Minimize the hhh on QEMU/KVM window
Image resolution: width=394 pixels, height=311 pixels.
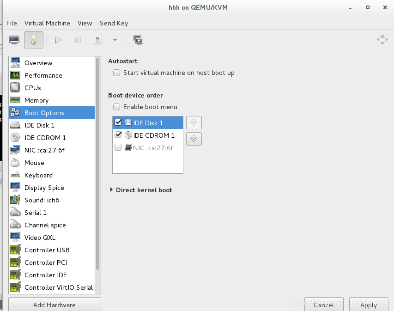(350, 8)
